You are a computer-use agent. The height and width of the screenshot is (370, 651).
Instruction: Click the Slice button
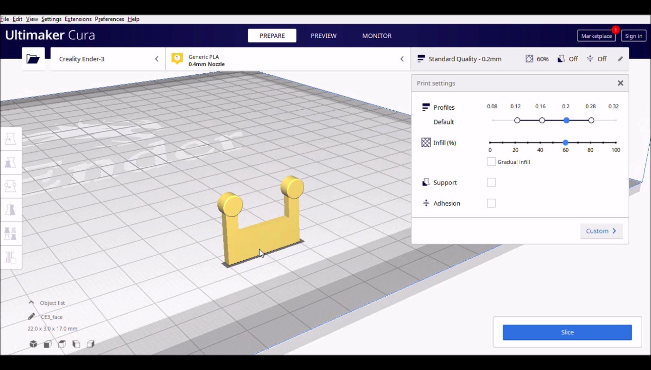click(x=567, y=332)
